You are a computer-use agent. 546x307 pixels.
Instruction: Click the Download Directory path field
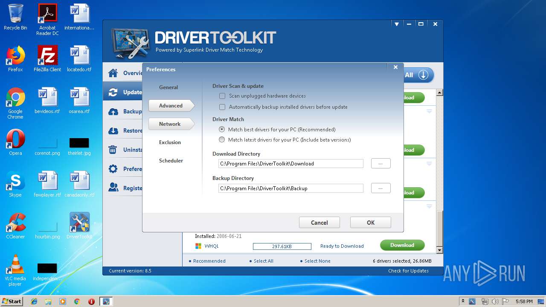291,163
